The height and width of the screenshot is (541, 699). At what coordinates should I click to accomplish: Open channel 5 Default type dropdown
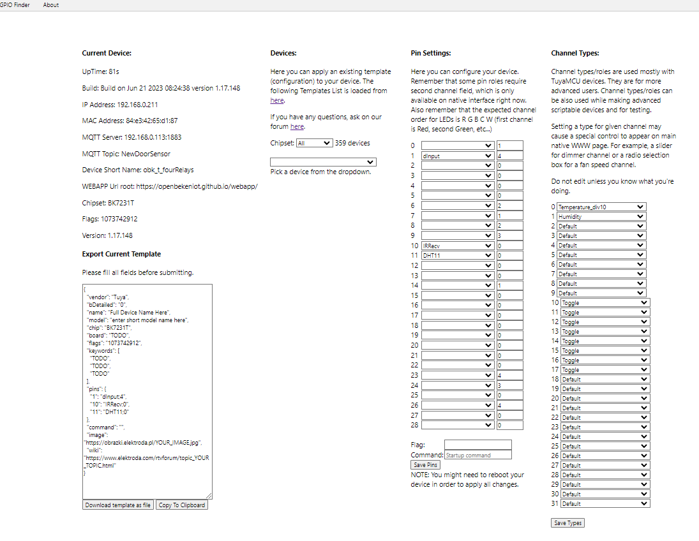pos(601,255)
